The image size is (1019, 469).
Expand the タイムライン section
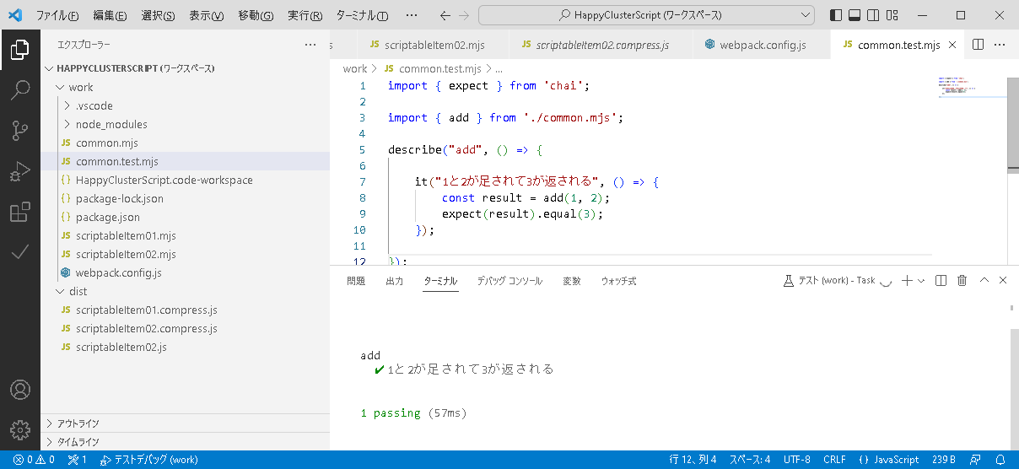[x=185, y=441]
